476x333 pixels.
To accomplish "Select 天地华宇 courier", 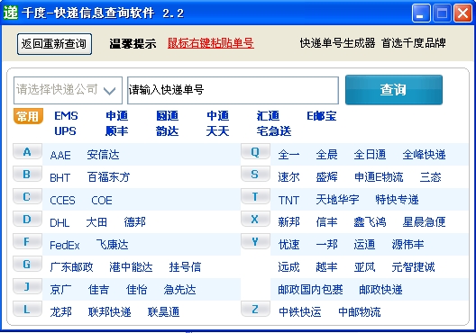I will (x=337, y=200).
